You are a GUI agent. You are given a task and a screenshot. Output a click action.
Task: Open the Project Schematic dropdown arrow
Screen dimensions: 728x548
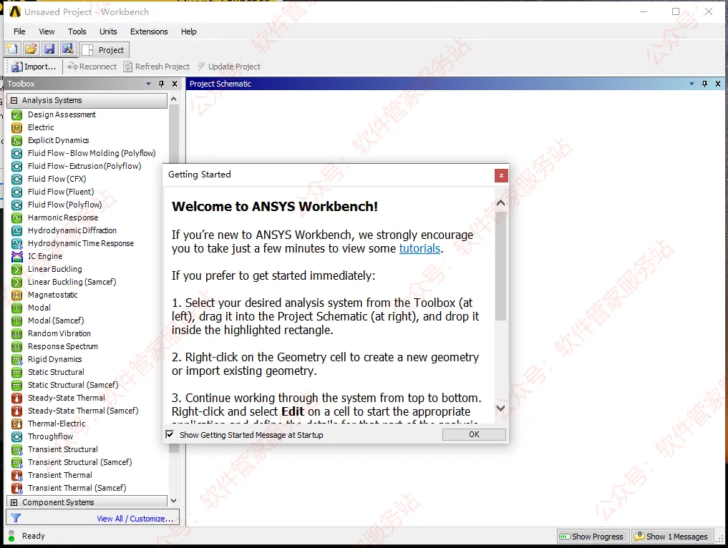click(x=691, y=84)
